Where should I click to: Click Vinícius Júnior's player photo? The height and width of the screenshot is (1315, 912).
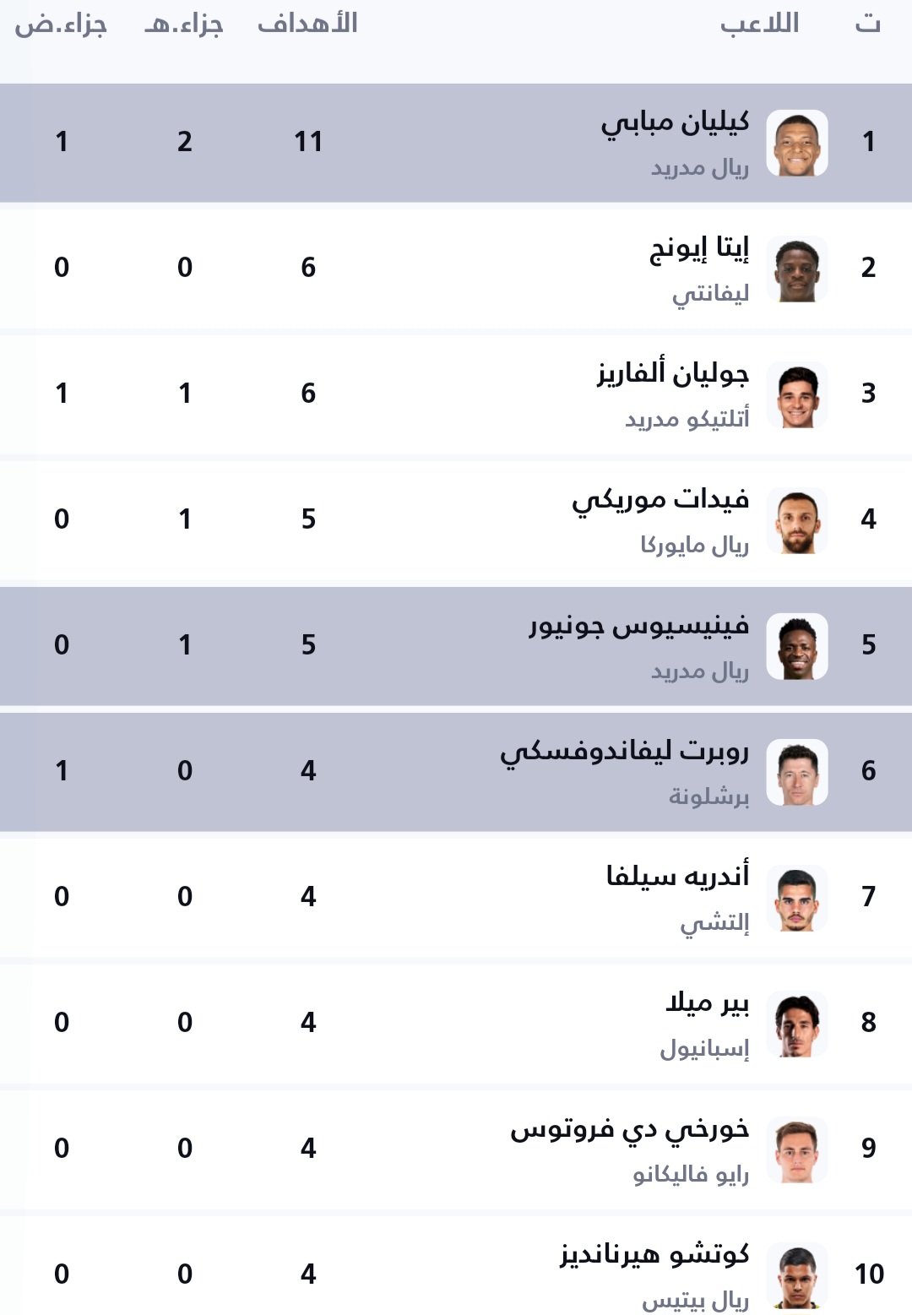(x=796, y=646)
